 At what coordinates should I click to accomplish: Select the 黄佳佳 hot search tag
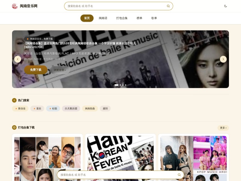20,109
